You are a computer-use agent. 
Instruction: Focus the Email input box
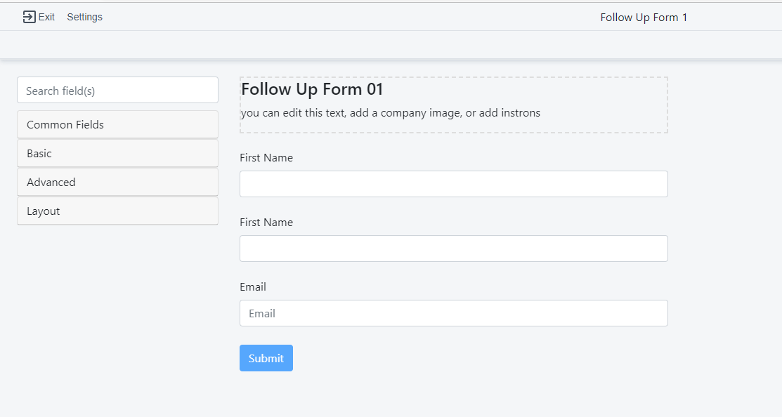453,313
